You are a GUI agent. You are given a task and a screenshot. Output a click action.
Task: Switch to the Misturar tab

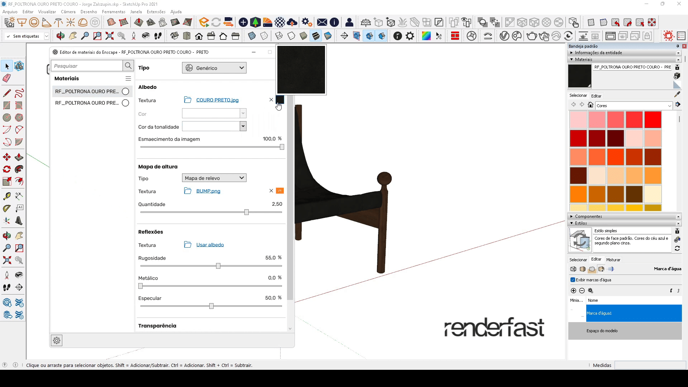pos(613,260)
